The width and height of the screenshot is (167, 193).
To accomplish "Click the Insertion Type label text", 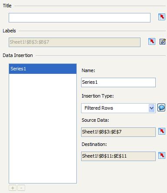I will (x=98, y=96).
